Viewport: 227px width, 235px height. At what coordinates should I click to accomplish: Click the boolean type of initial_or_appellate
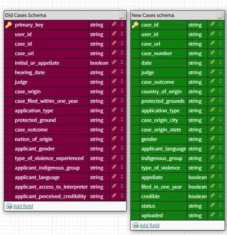click(99, 63)
